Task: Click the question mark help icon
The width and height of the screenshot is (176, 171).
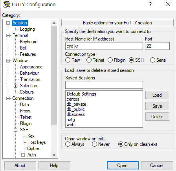Action: (x=150, y=4)
